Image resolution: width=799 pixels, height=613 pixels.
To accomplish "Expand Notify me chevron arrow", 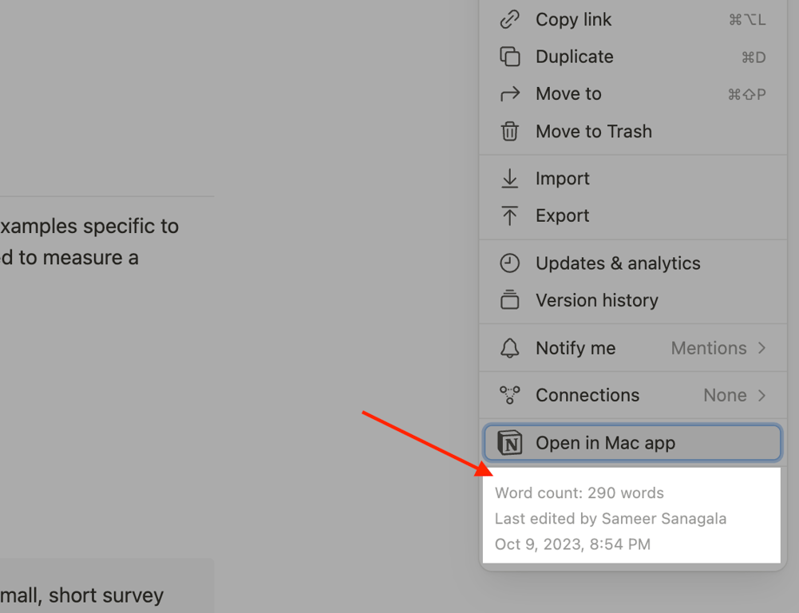I will tap(761, 348).
